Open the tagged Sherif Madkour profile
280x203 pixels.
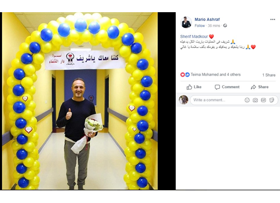click(194, 37)
